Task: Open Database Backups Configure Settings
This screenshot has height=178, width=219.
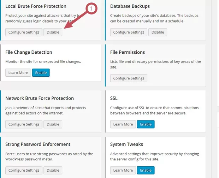Action: (x=129, y=32)
